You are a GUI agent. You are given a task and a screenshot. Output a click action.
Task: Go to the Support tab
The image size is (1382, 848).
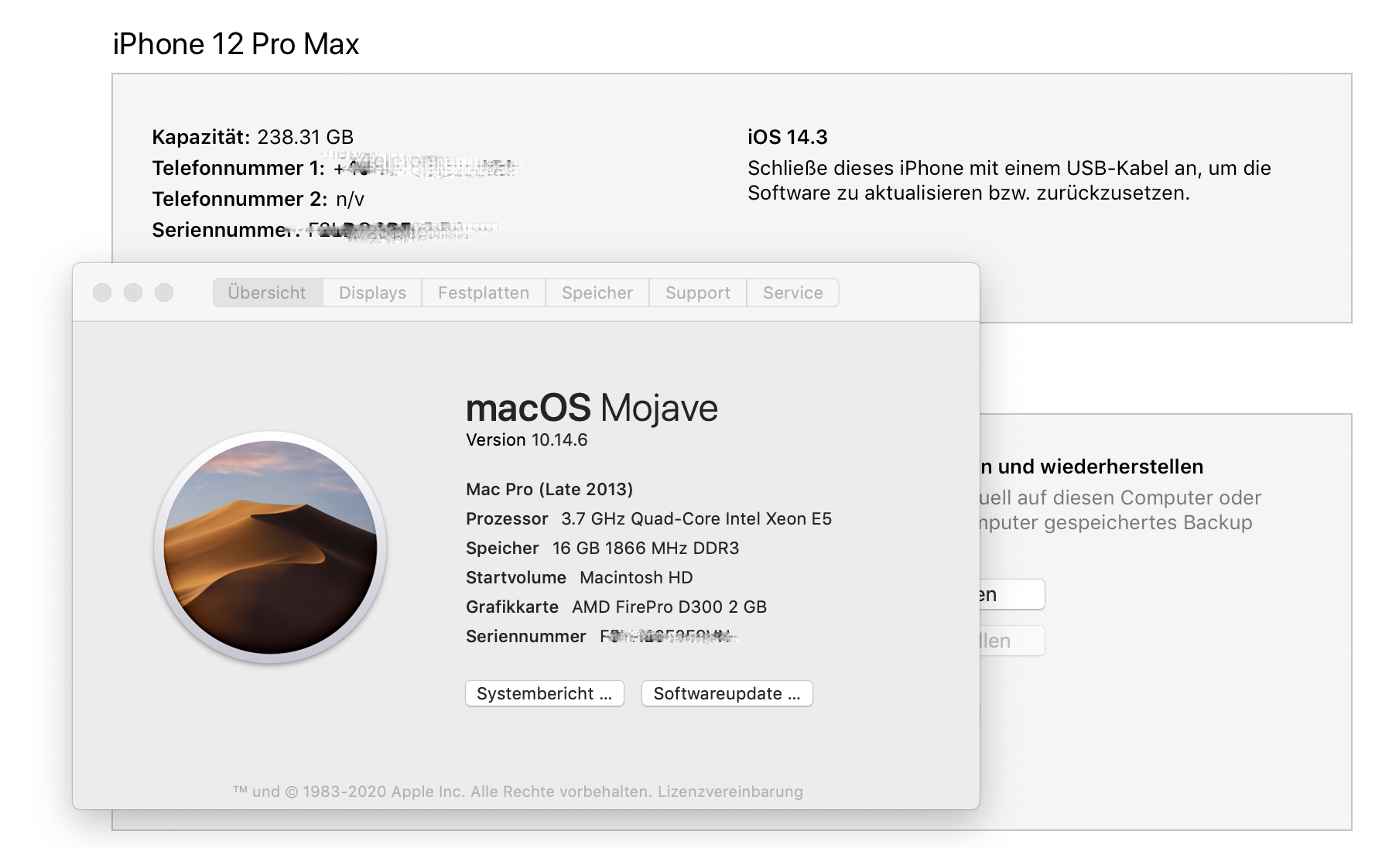698,292
